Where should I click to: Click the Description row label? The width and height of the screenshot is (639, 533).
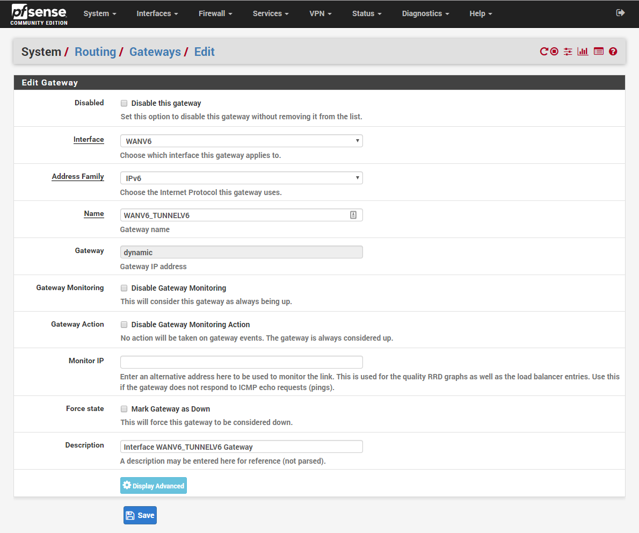84,445
